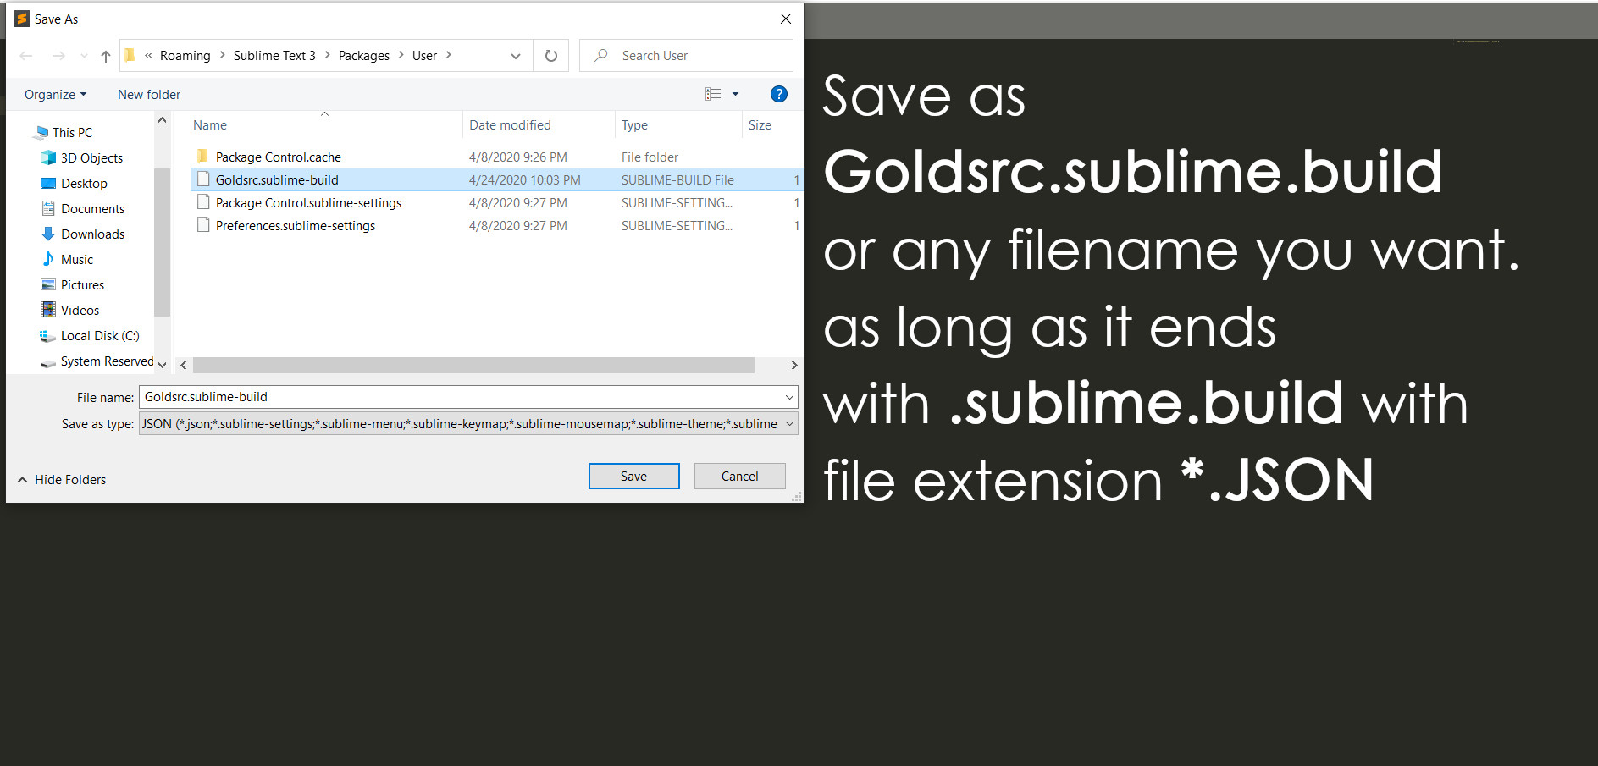Image resolution: width=1598 pixels, height=766 pixels.
Task: Click the Save button
Action: pos(633,476)
